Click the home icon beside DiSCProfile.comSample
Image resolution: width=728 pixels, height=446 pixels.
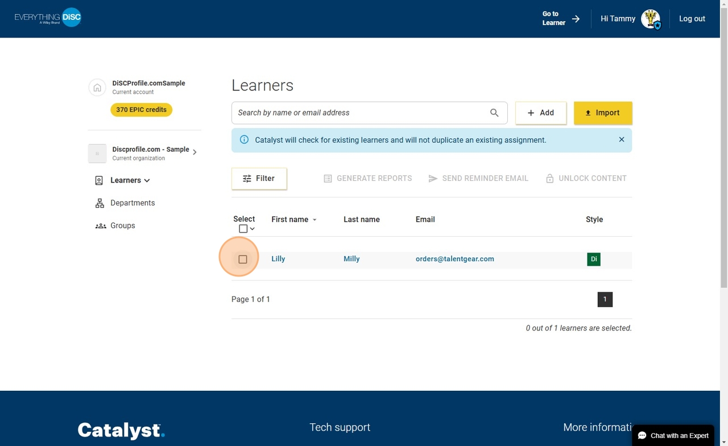tap(97, 88)
